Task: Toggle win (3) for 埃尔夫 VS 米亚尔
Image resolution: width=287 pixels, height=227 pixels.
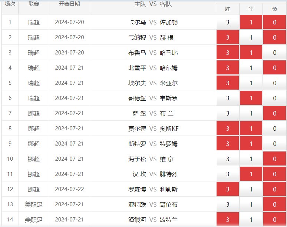Action: [x=228, y=83]
